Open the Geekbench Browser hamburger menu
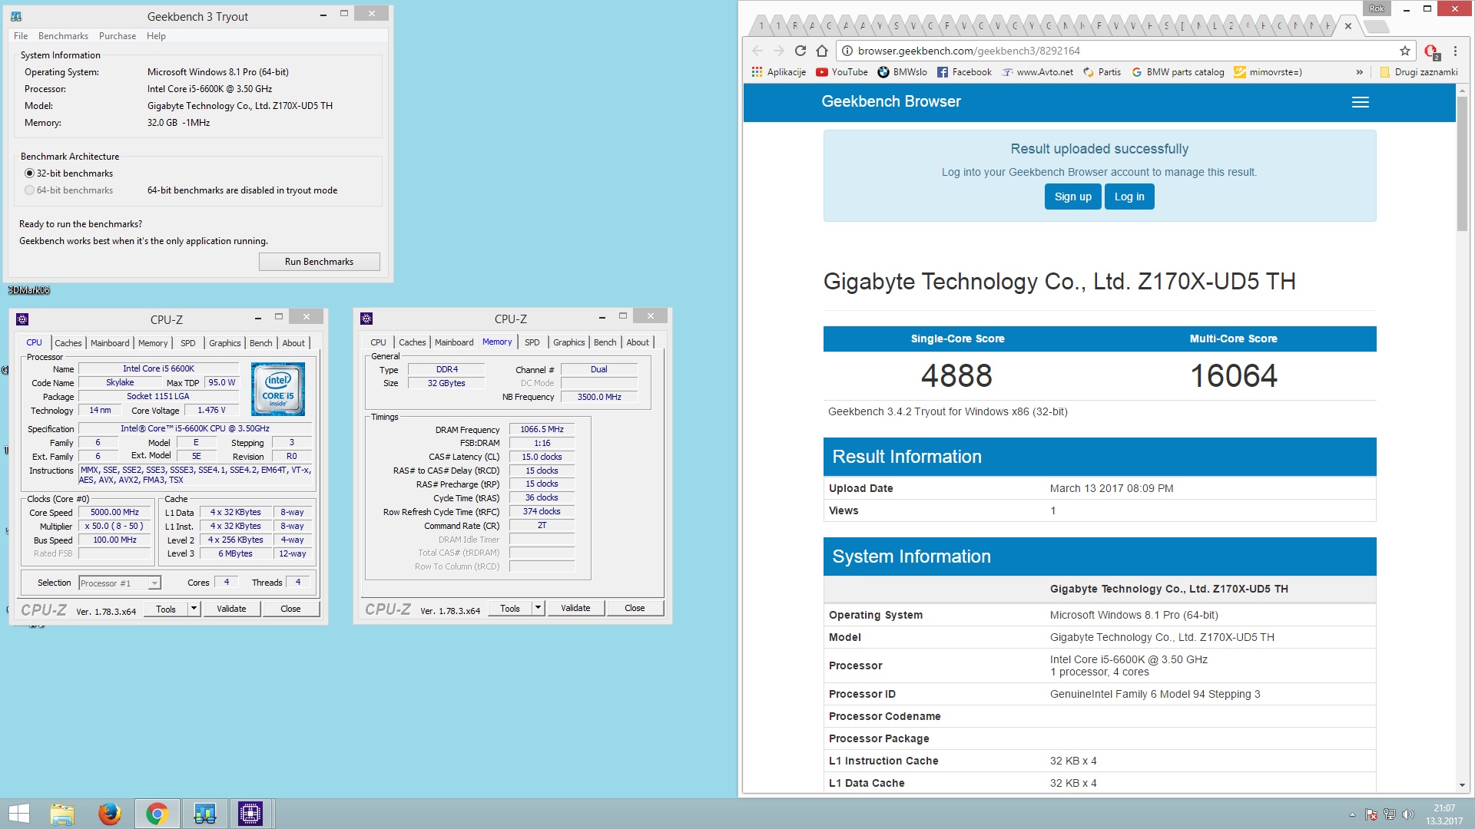Image resolution: width=1475 pixels, height=829 pixels. [1360, 102]
